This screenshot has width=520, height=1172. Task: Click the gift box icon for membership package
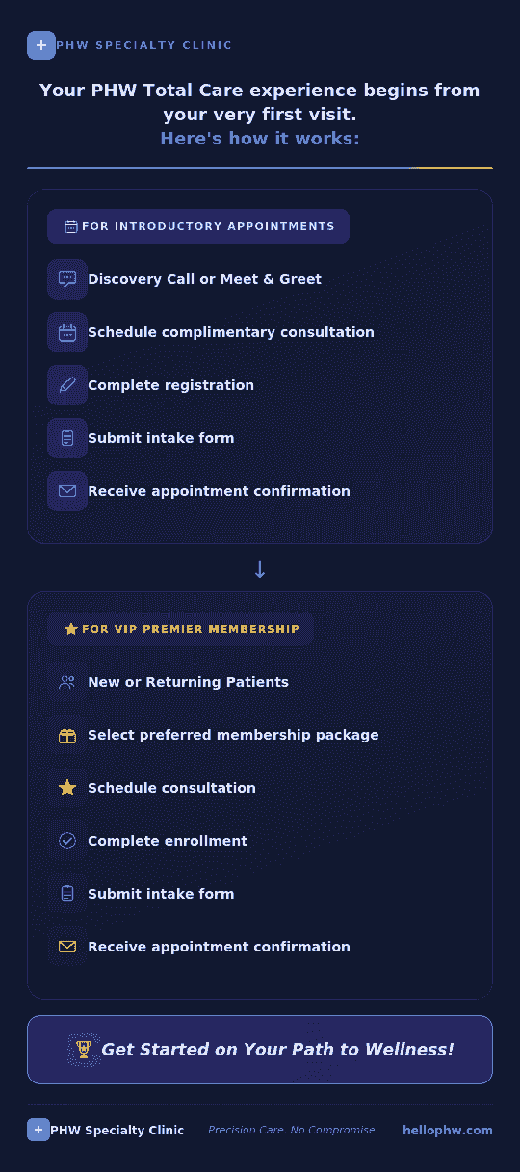pos(67,735)
